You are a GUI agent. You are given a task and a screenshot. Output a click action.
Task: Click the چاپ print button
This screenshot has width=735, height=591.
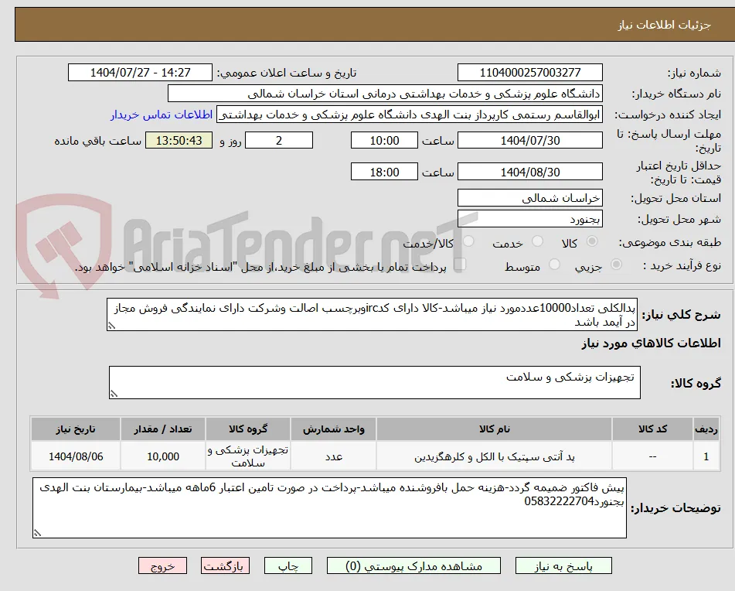pos(288,565)
